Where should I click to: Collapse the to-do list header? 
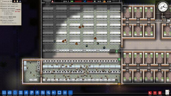pyautogui.click(x=6, y=1)
